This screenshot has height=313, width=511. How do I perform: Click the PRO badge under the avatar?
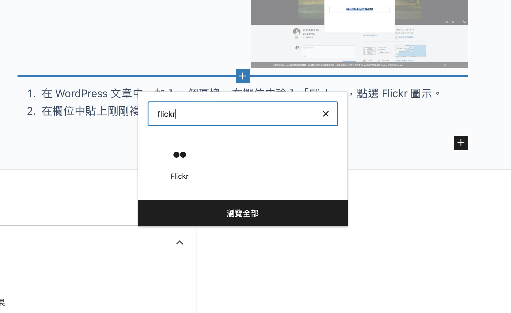coord(297,37)
